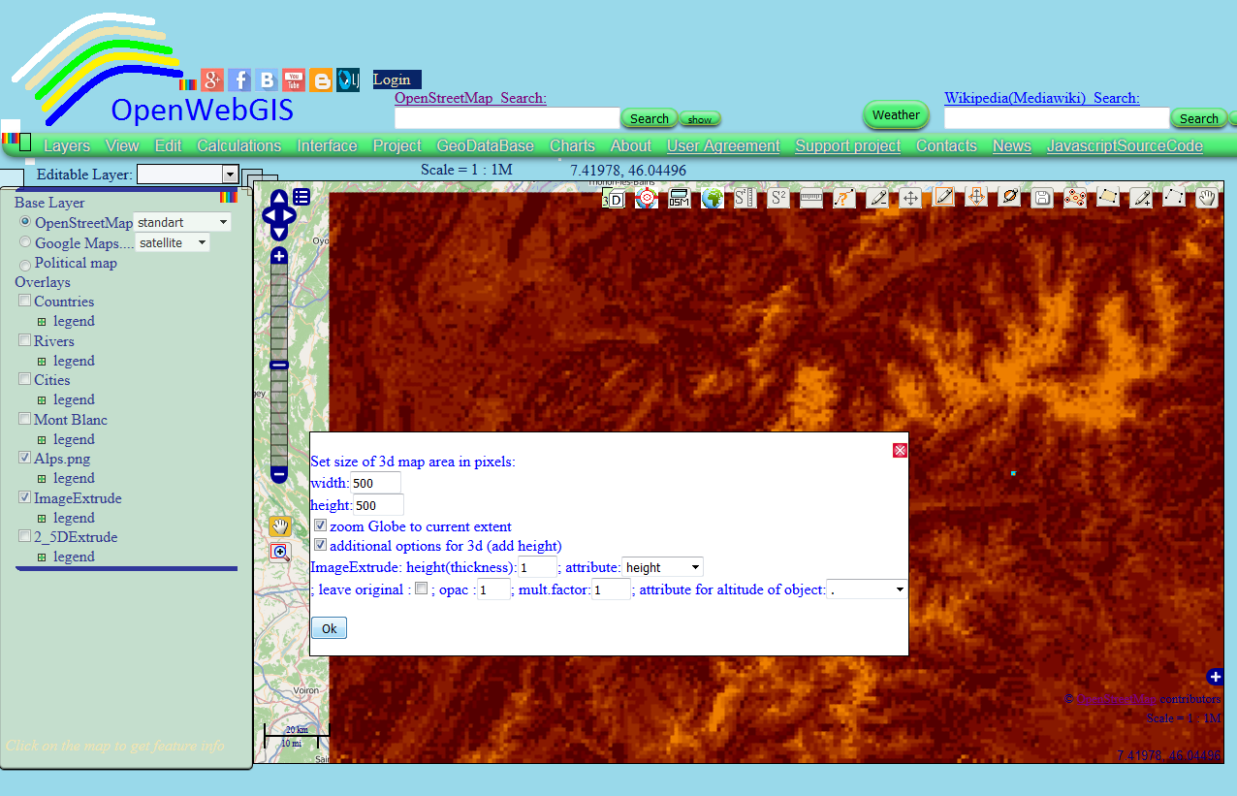Image resolution: width=1237 pixels, height=796 pixels.
Task: Activate the hand pan tool in toolbar
Action: point(1207,198)
